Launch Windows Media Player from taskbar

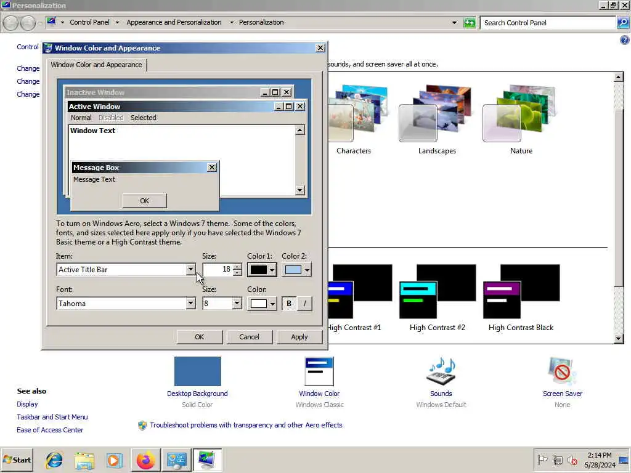tap(114, 459)
